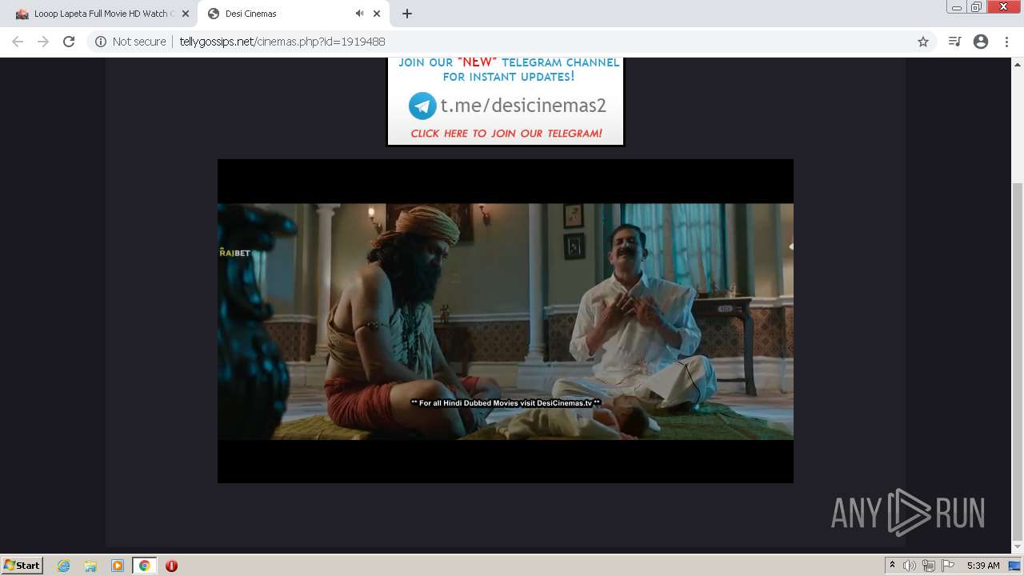The height and width of the screenshot is (576, 1024).
Task: Select Chrome in the taskbar
Action: coord(144,566)
